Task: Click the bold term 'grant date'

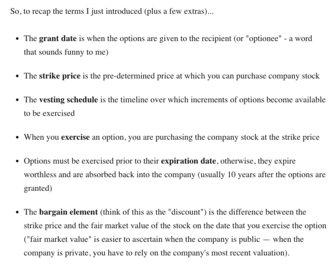Action: [x=58, y=39]
